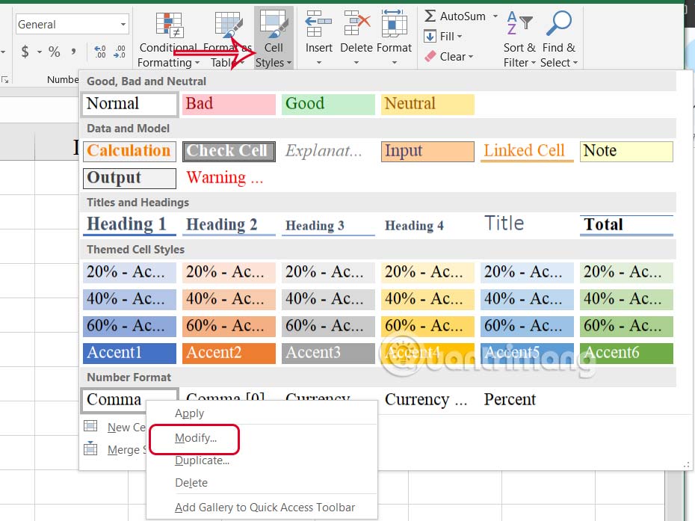Click the Clear eraser icon

coord(430,57)
